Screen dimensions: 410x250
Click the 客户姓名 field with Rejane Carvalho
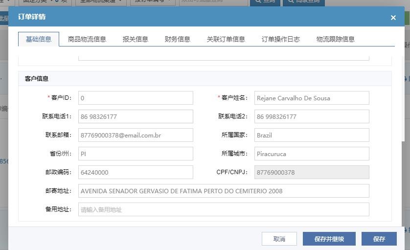[312, 98]
